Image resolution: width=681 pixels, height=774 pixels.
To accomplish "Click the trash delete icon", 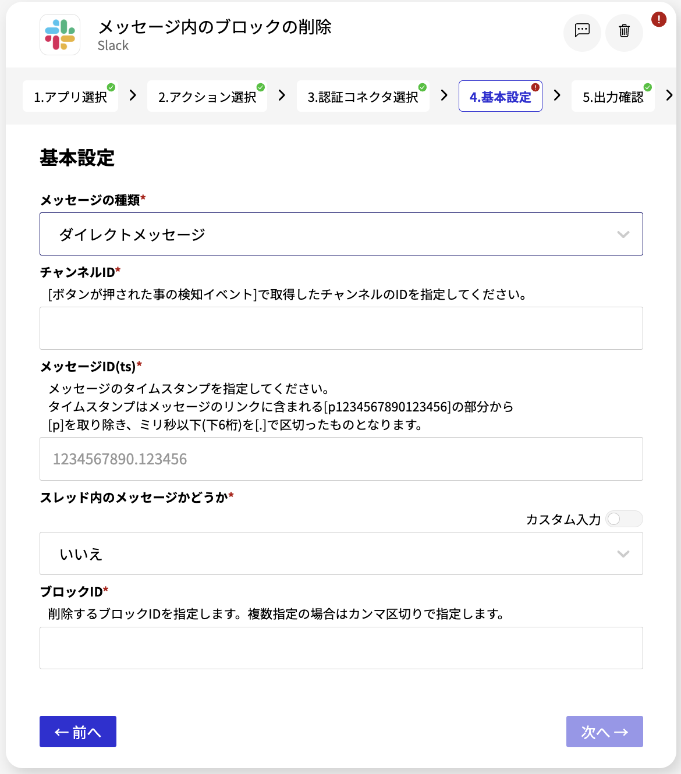I will pos(624,33).
